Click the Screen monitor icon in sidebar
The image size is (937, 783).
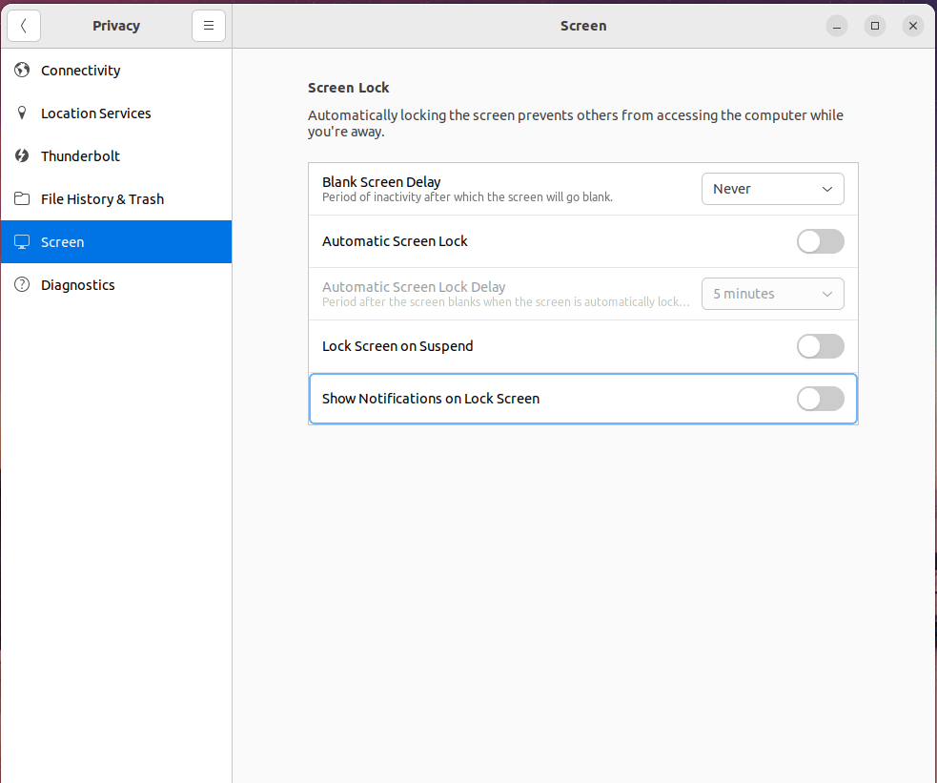click(x=22, y=242)
